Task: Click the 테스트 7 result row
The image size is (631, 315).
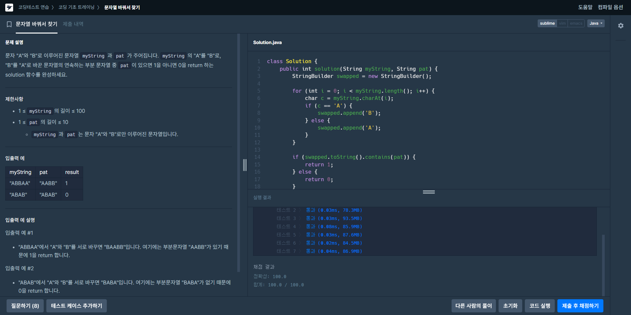Action: point(319,251)
